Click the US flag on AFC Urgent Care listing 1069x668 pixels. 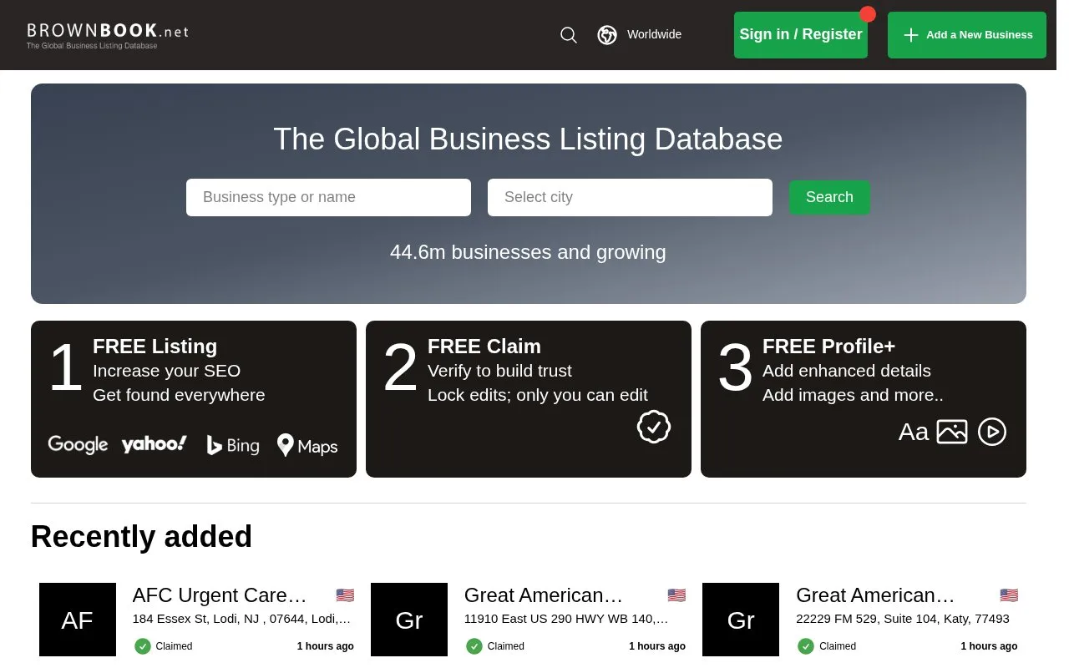[x=345, y=595]
